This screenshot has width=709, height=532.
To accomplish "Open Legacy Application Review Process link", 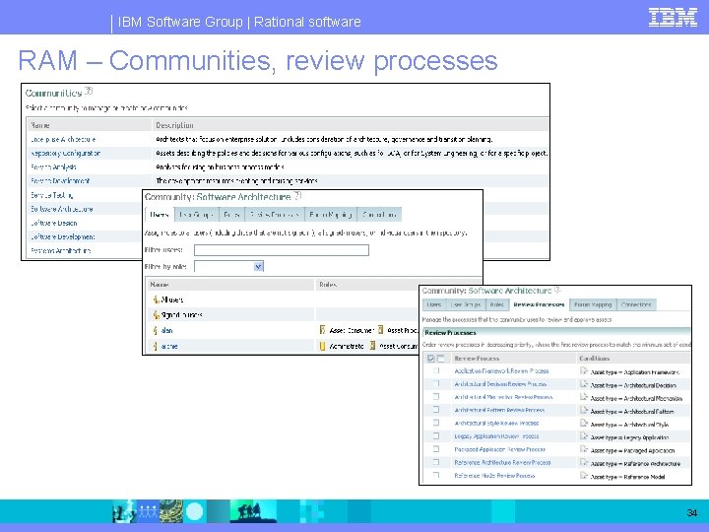I will pos(496,436).
